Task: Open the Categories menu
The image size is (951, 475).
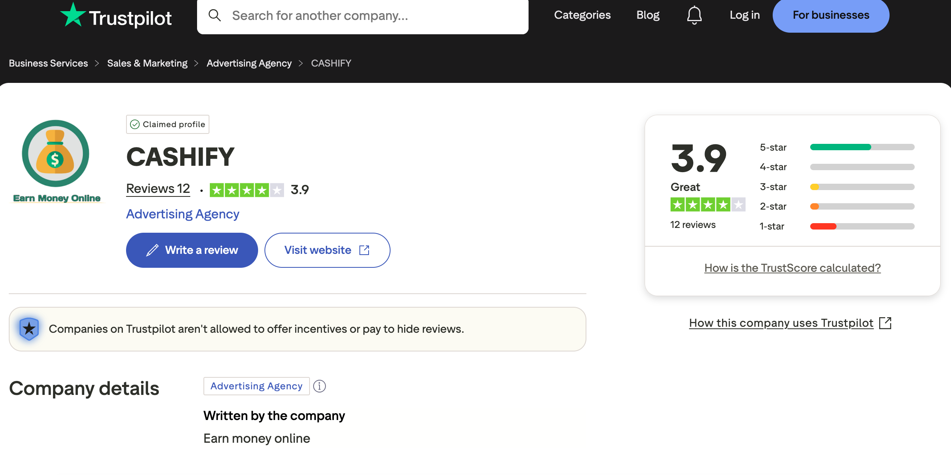Action: tap(582, 15)
